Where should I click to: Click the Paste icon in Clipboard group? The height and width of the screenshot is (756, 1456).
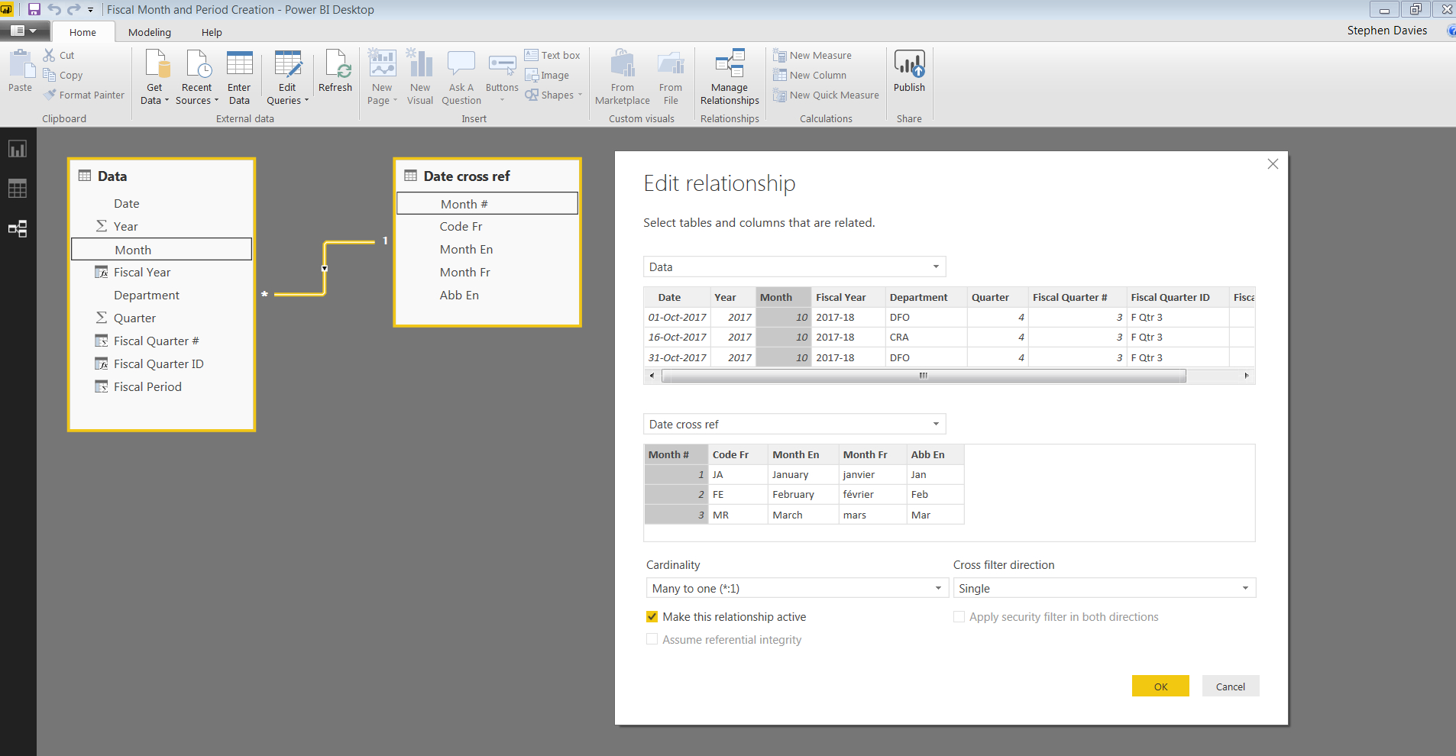coord(21,65)
